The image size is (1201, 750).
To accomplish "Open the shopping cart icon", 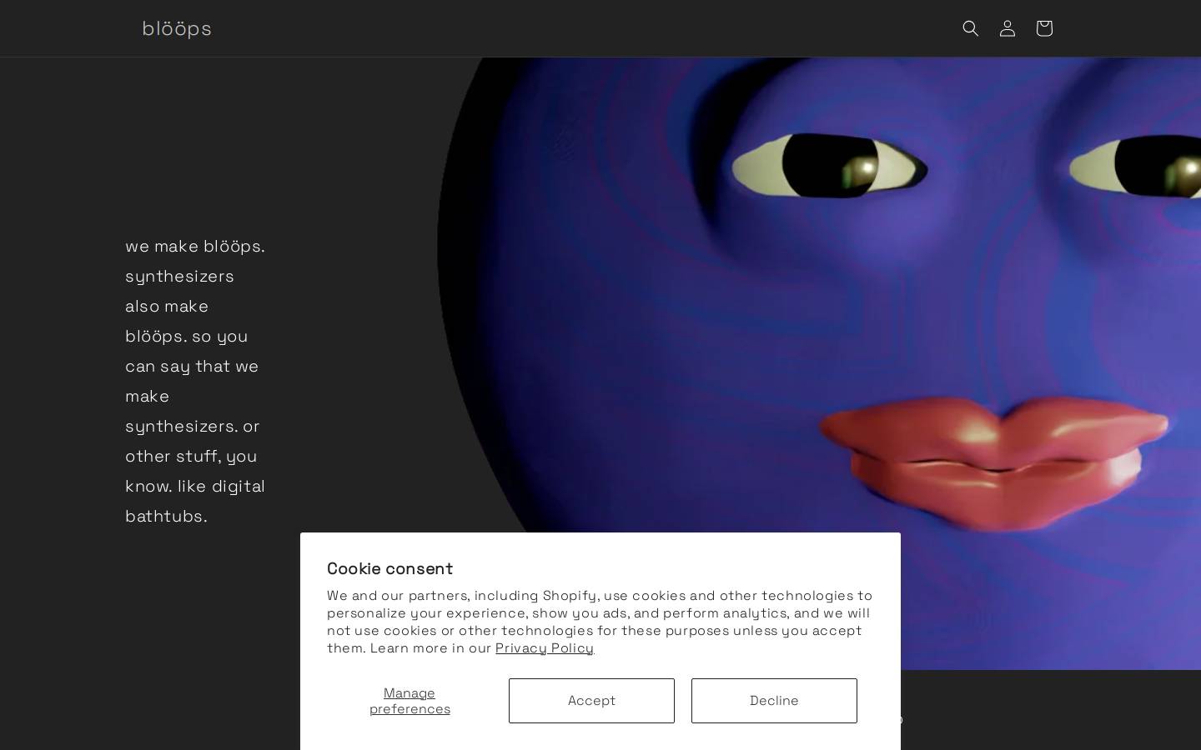I will pyautogui.click(x=1043, y=28).
